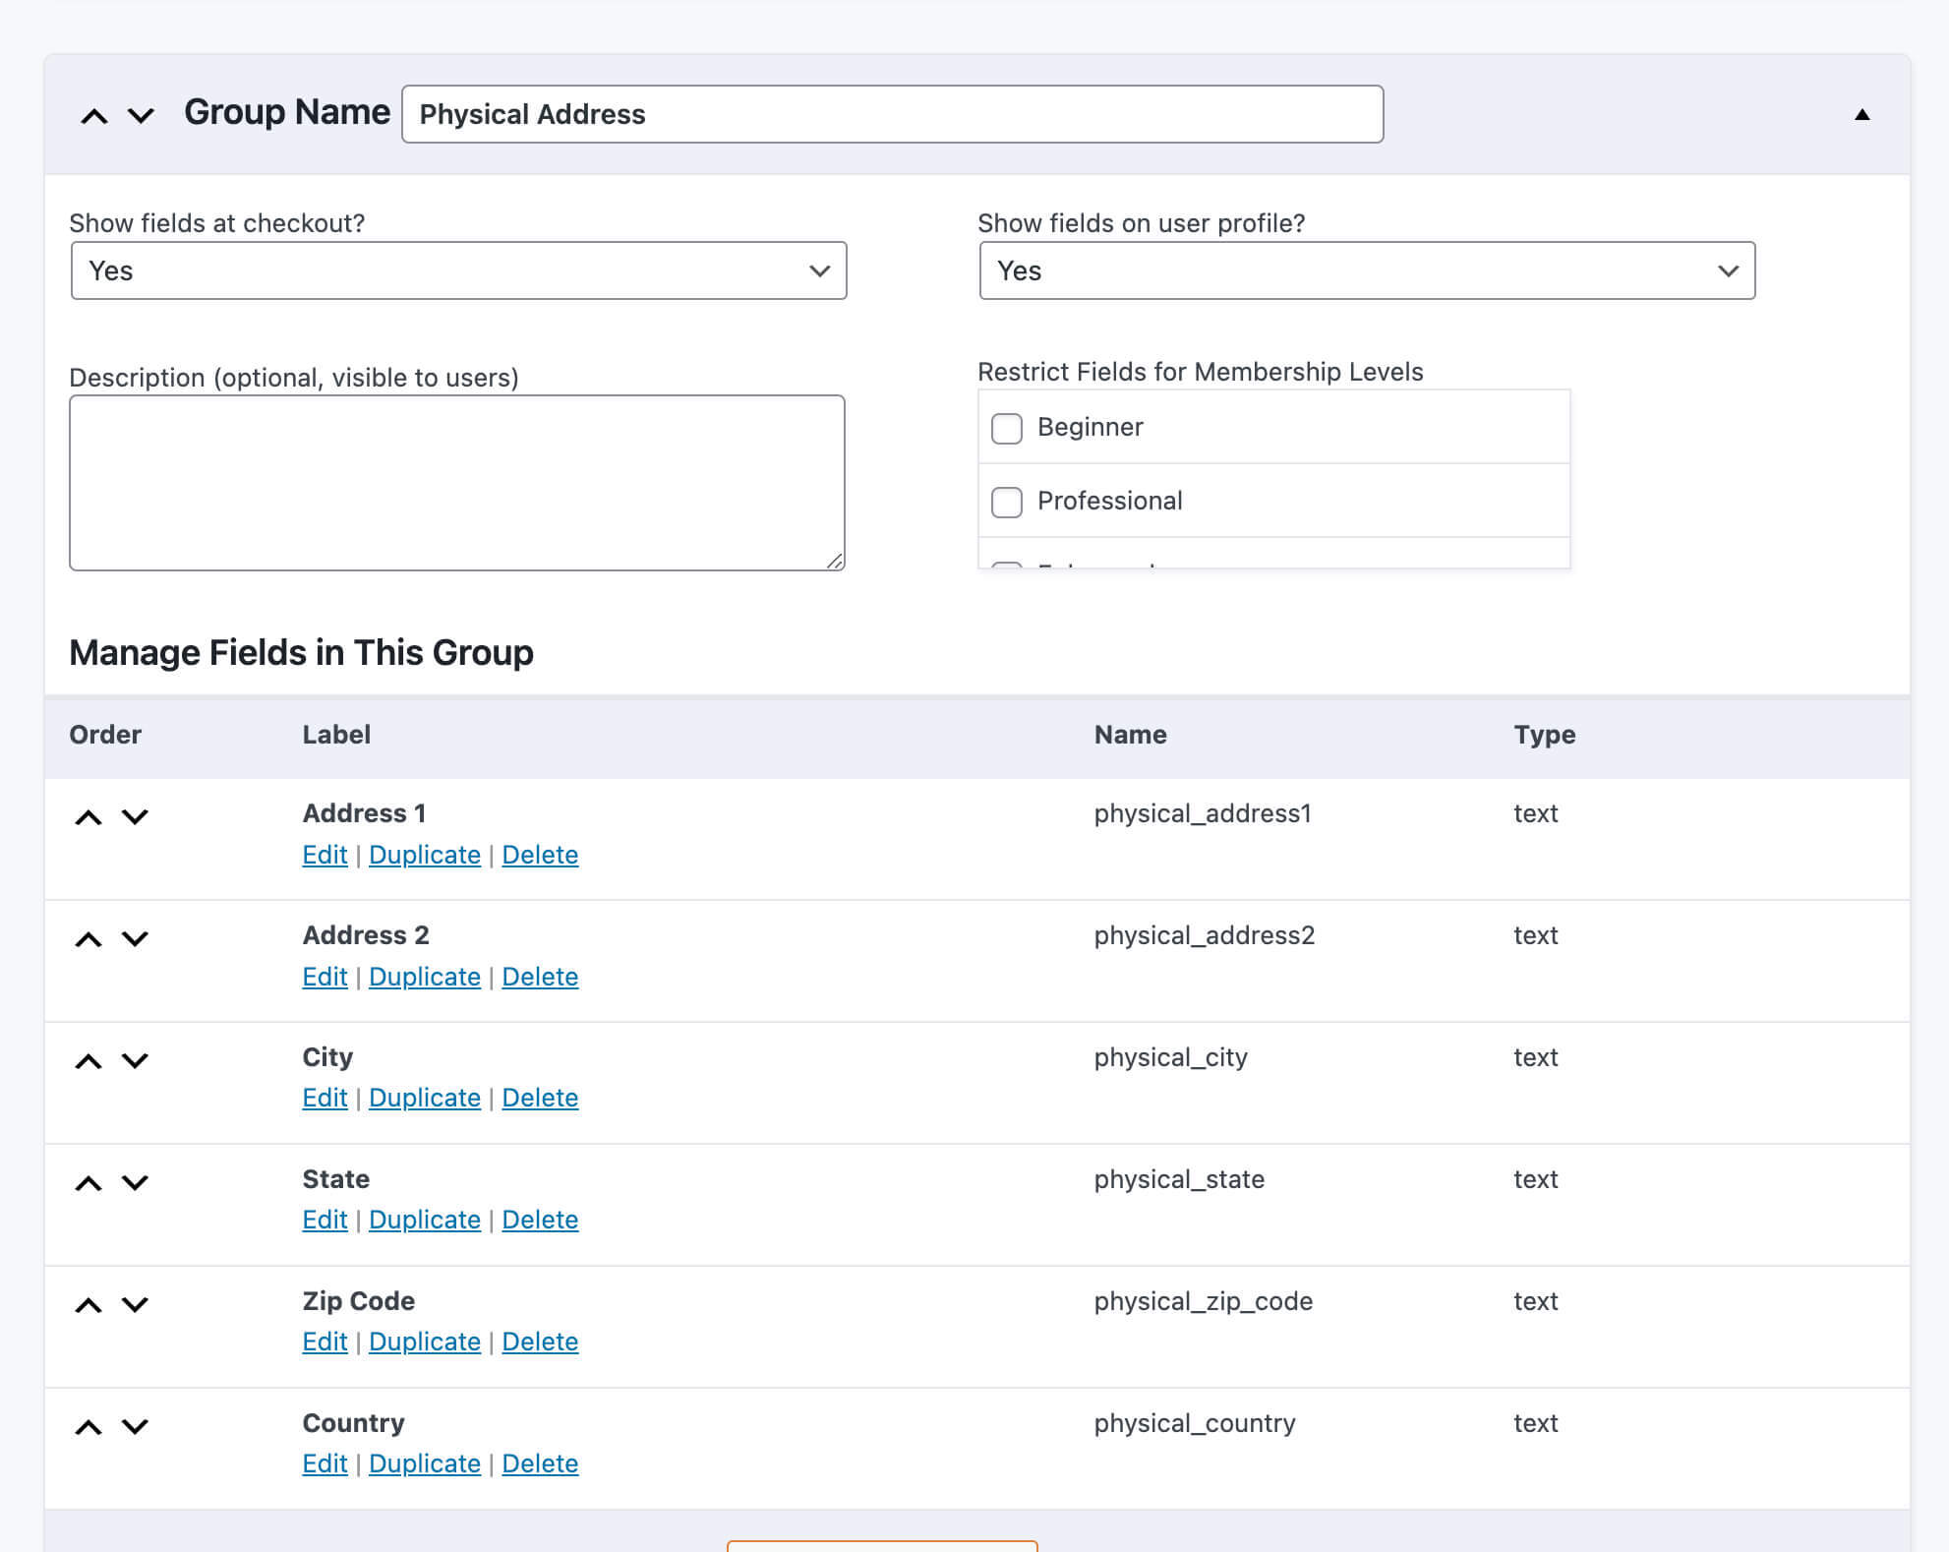1949x1552 pixels.
Task: Duplicate the Zip Code field
Action: click(x=424, y=1342)
